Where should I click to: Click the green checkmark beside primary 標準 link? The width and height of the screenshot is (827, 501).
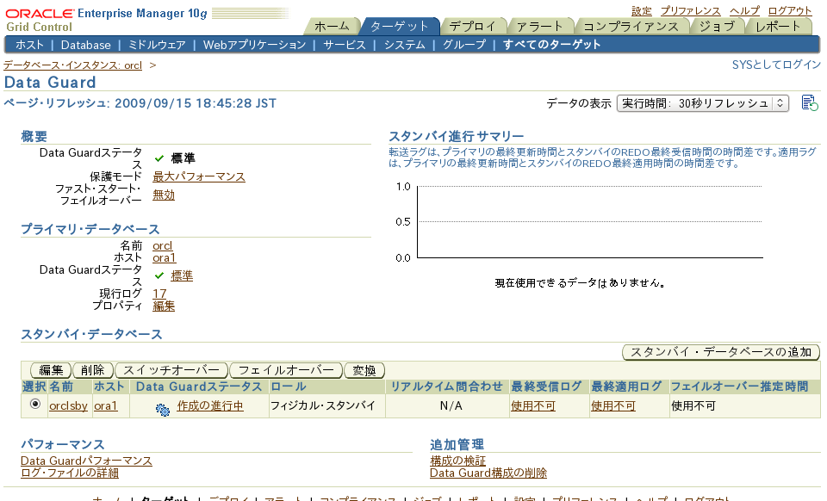click(159, 275)
